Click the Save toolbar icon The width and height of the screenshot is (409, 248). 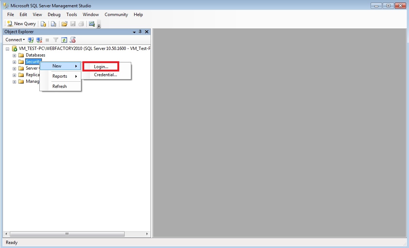tap(73, 23)
